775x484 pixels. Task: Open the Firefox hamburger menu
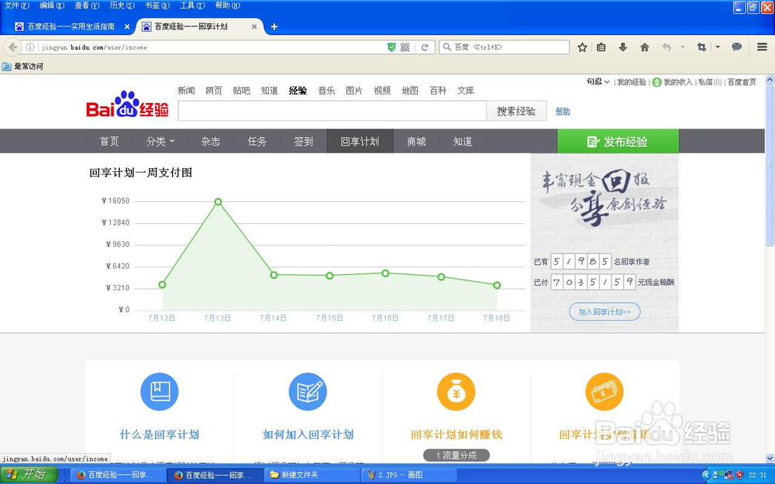point(762,47)
